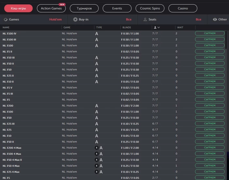Viewport: 229px width, 180px height.
Task: Click ante A icon on NL 200 4 Max row
Action: click(101, 148)
